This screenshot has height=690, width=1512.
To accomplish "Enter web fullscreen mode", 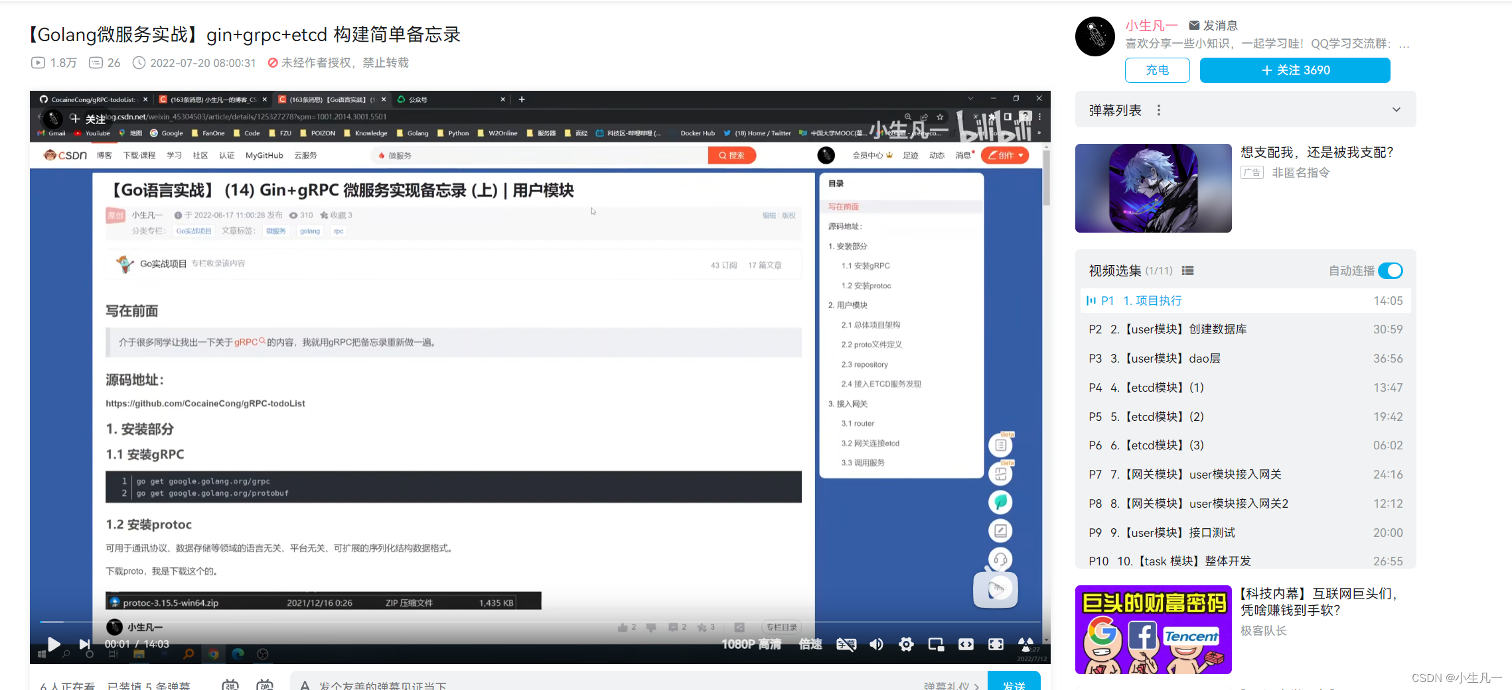I will (996, 644).
